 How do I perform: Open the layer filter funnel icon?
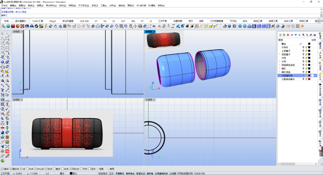(x=303, y=35)
